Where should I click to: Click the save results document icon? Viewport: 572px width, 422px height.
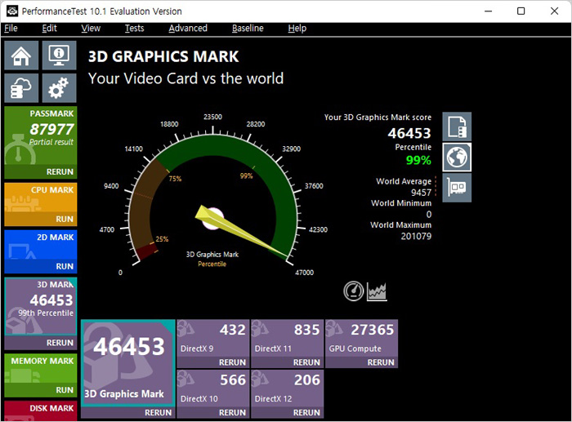pos(457,127)
